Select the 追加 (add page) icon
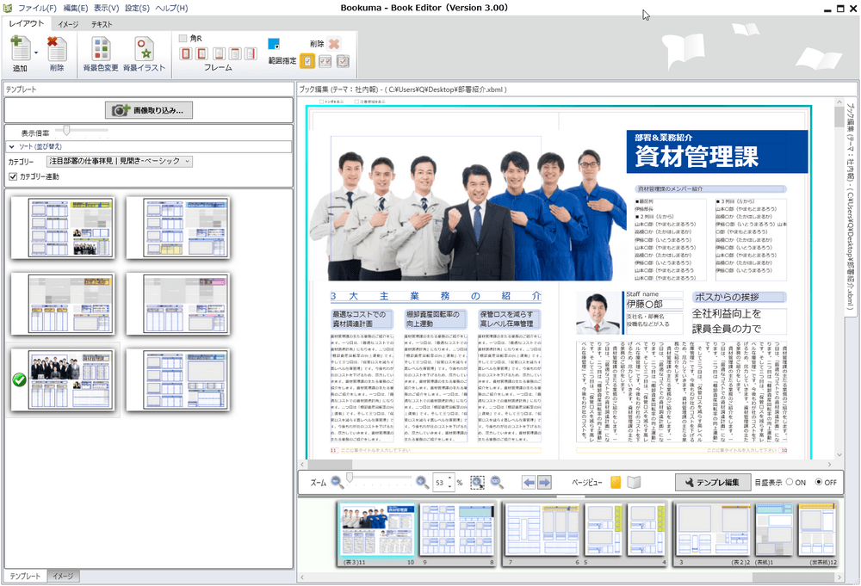The height and width of the screenshot is (586, 861). [x=19, y=47]
